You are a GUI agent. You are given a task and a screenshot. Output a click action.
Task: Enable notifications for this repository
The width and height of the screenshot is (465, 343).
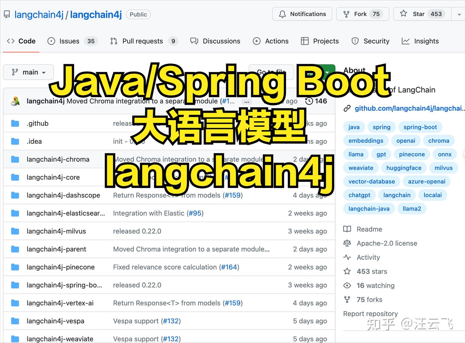pos(302,14)
